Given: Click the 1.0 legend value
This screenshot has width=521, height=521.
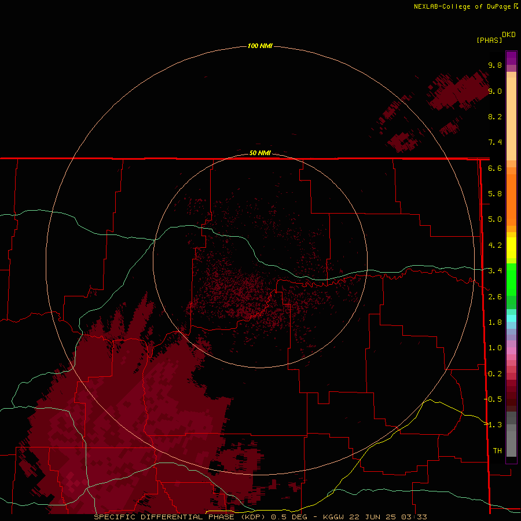Looking at the screenshot, I should click(495, 348).
